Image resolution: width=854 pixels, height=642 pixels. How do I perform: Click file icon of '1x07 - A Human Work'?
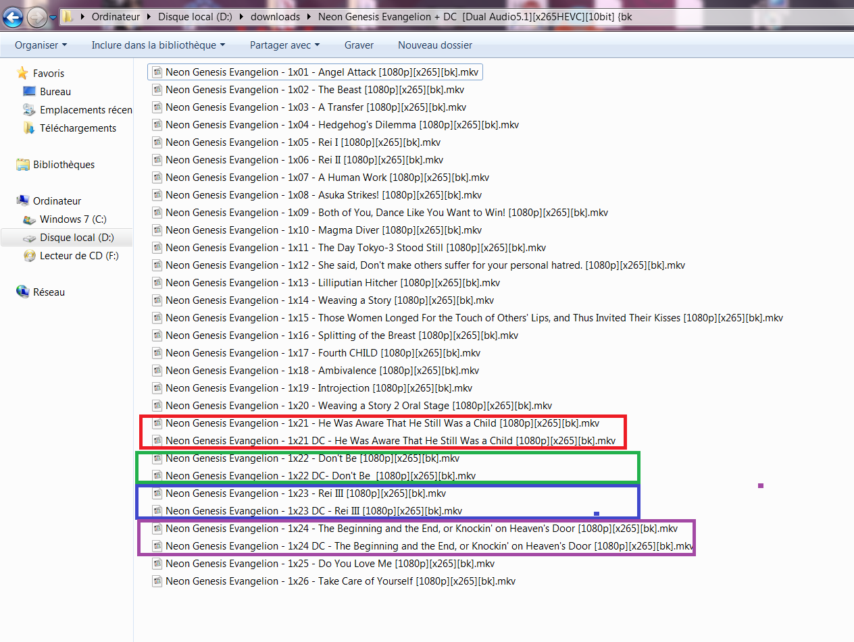point(157,177)
